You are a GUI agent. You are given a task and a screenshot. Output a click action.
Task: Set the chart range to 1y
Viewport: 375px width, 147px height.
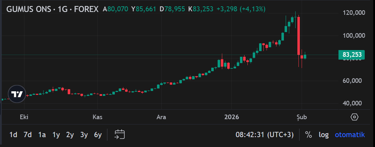point(56,135)
